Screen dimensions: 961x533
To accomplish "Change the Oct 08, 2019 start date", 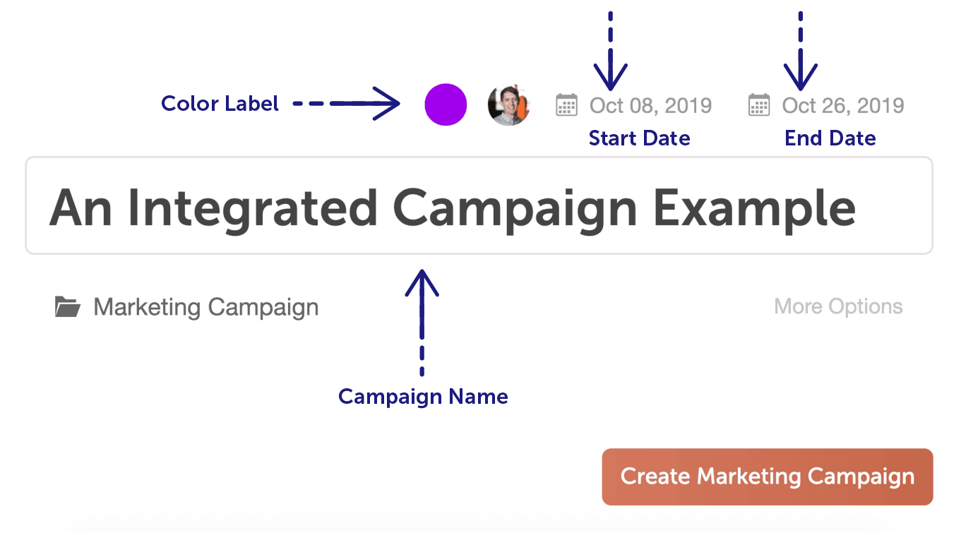I will click(x=651, y=106).
